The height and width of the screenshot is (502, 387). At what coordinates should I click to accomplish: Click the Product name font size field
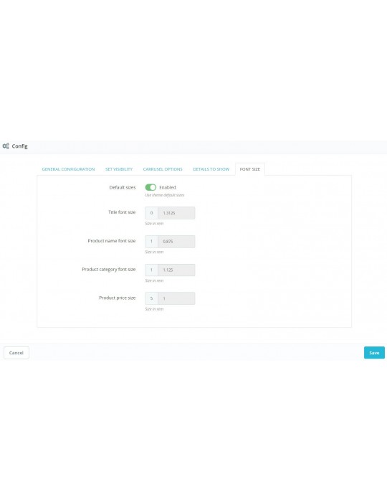click(x=176, y=242)
